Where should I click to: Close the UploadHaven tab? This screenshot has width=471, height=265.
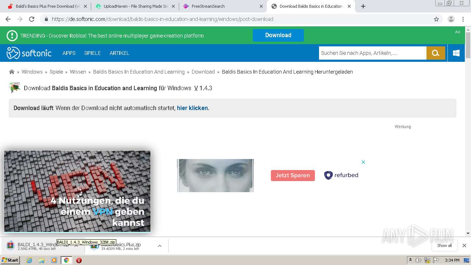[x=173, y=6]
